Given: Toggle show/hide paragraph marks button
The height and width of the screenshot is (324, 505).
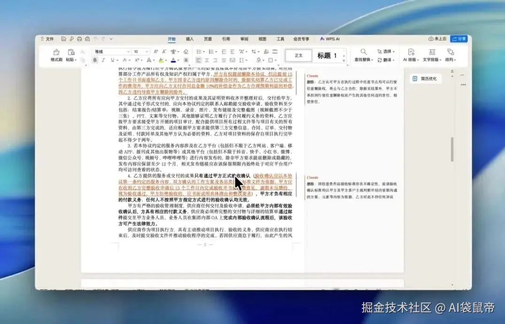Looking at the screenshot, I should 254,52.
